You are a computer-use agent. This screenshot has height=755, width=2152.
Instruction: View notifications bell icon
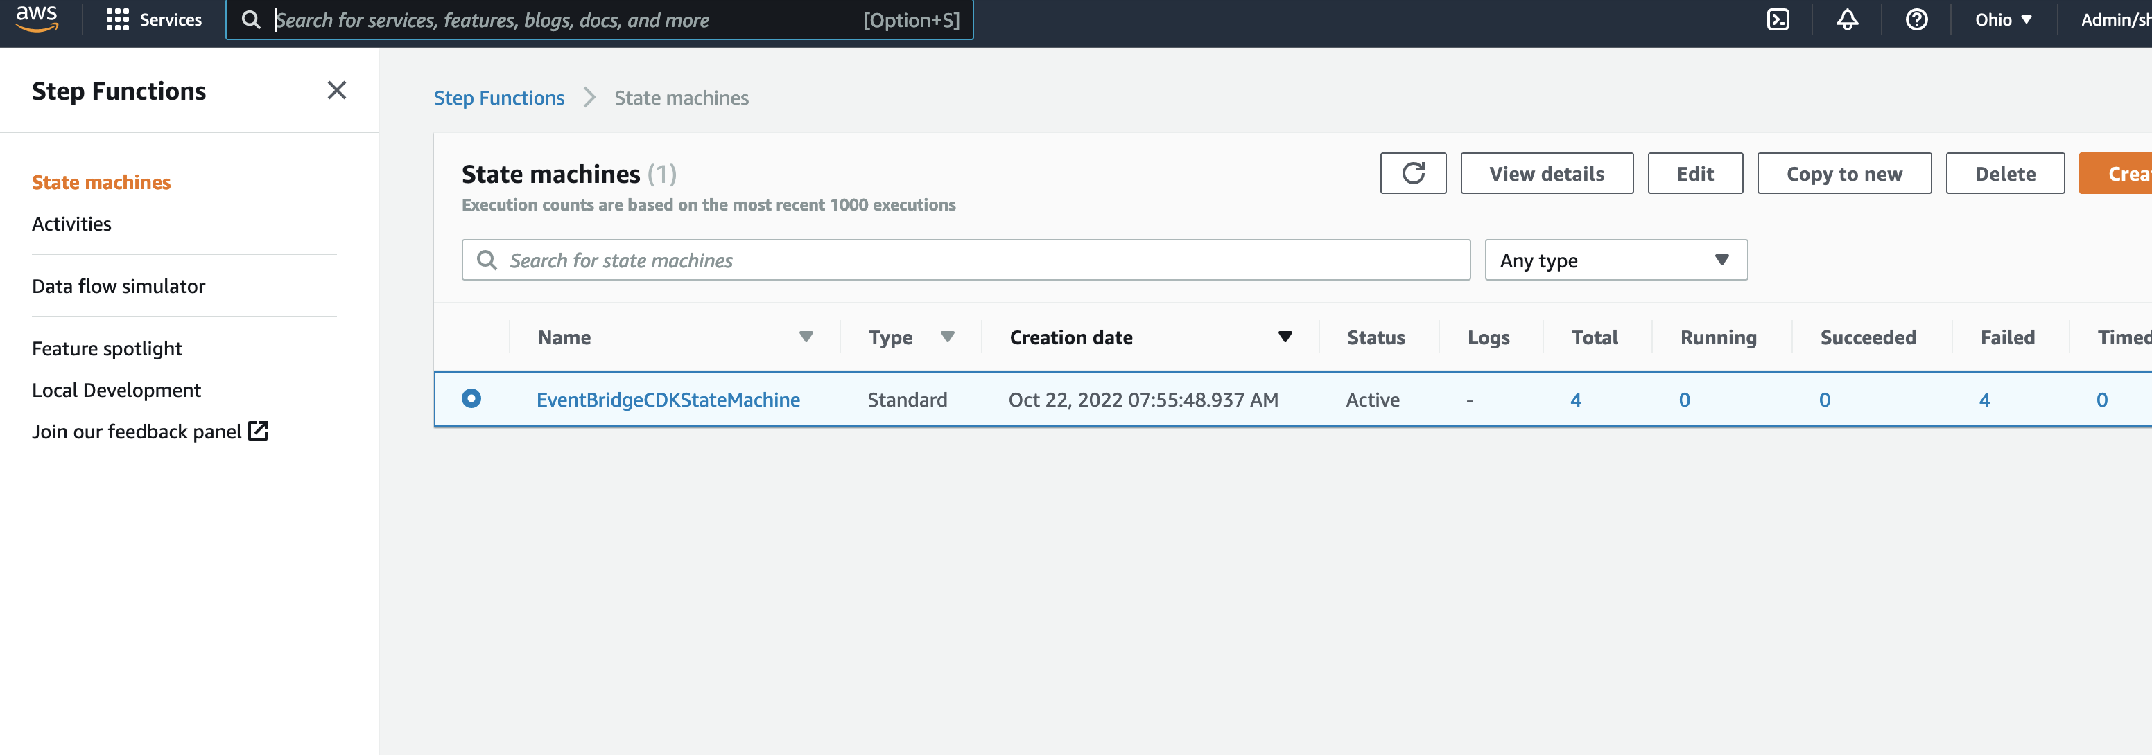(1847, 20)
